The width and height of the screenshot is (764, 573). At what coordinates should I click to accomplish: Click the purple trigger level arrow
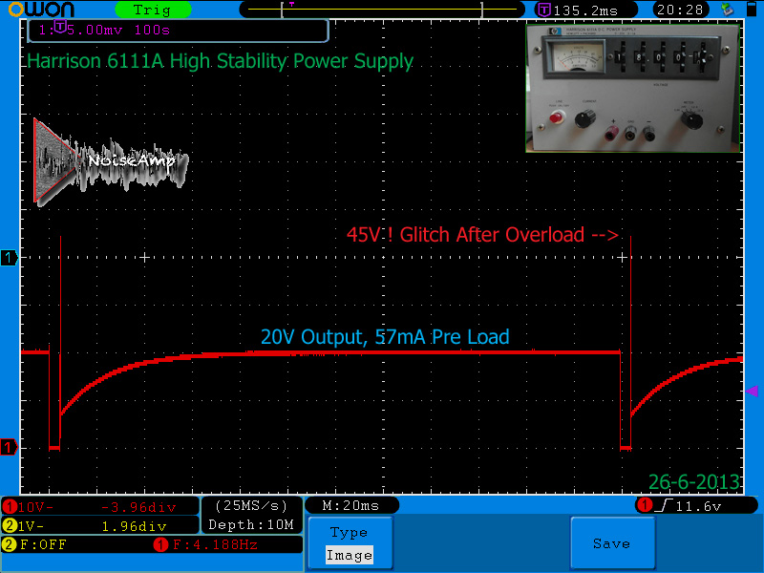click(x=752, y=391)
